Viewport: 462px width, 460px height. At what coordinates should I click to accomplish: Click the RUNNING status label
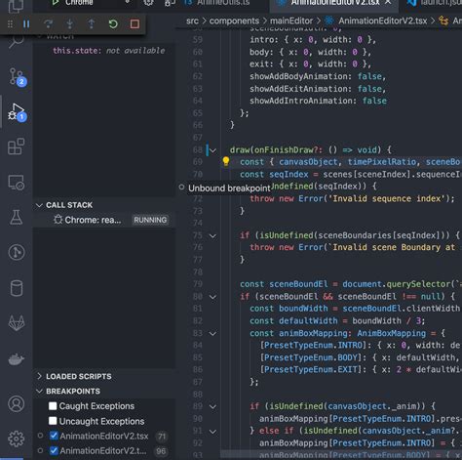150,220
